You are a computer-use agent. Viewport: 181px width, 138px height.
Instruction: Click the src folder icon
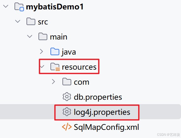(x=31, y=21)
